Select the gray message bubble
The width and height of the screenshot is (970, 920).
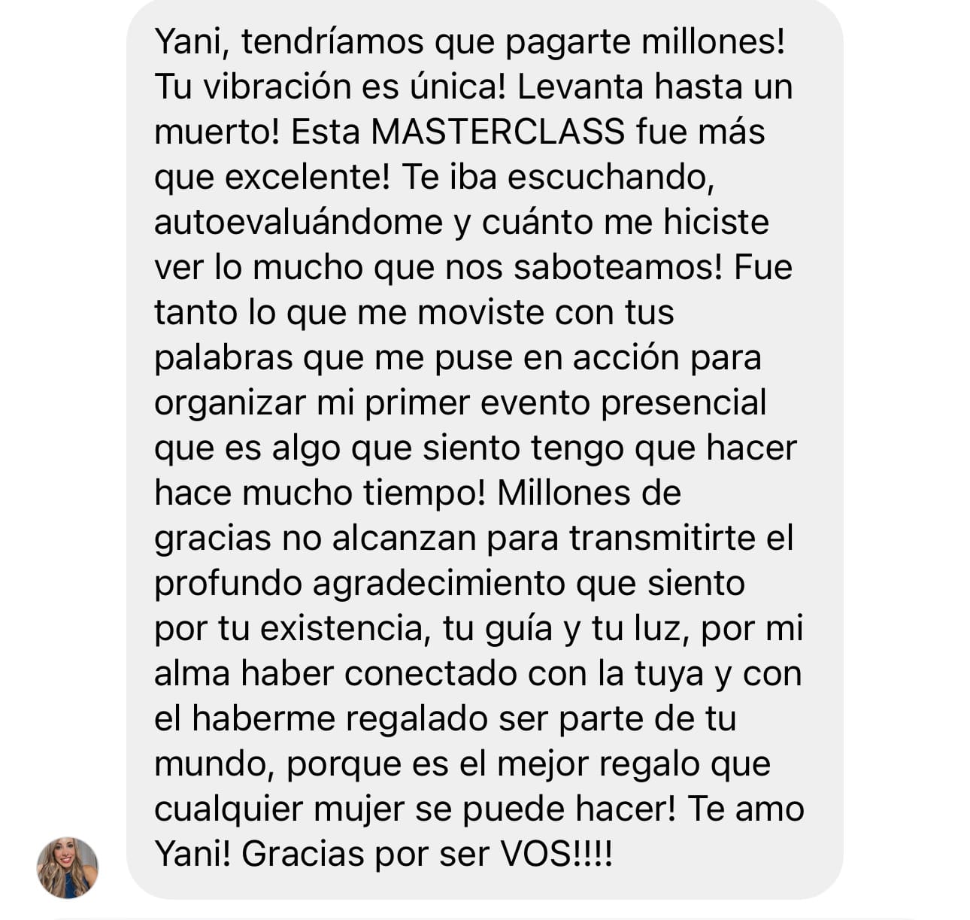click(x=485, y=450)
